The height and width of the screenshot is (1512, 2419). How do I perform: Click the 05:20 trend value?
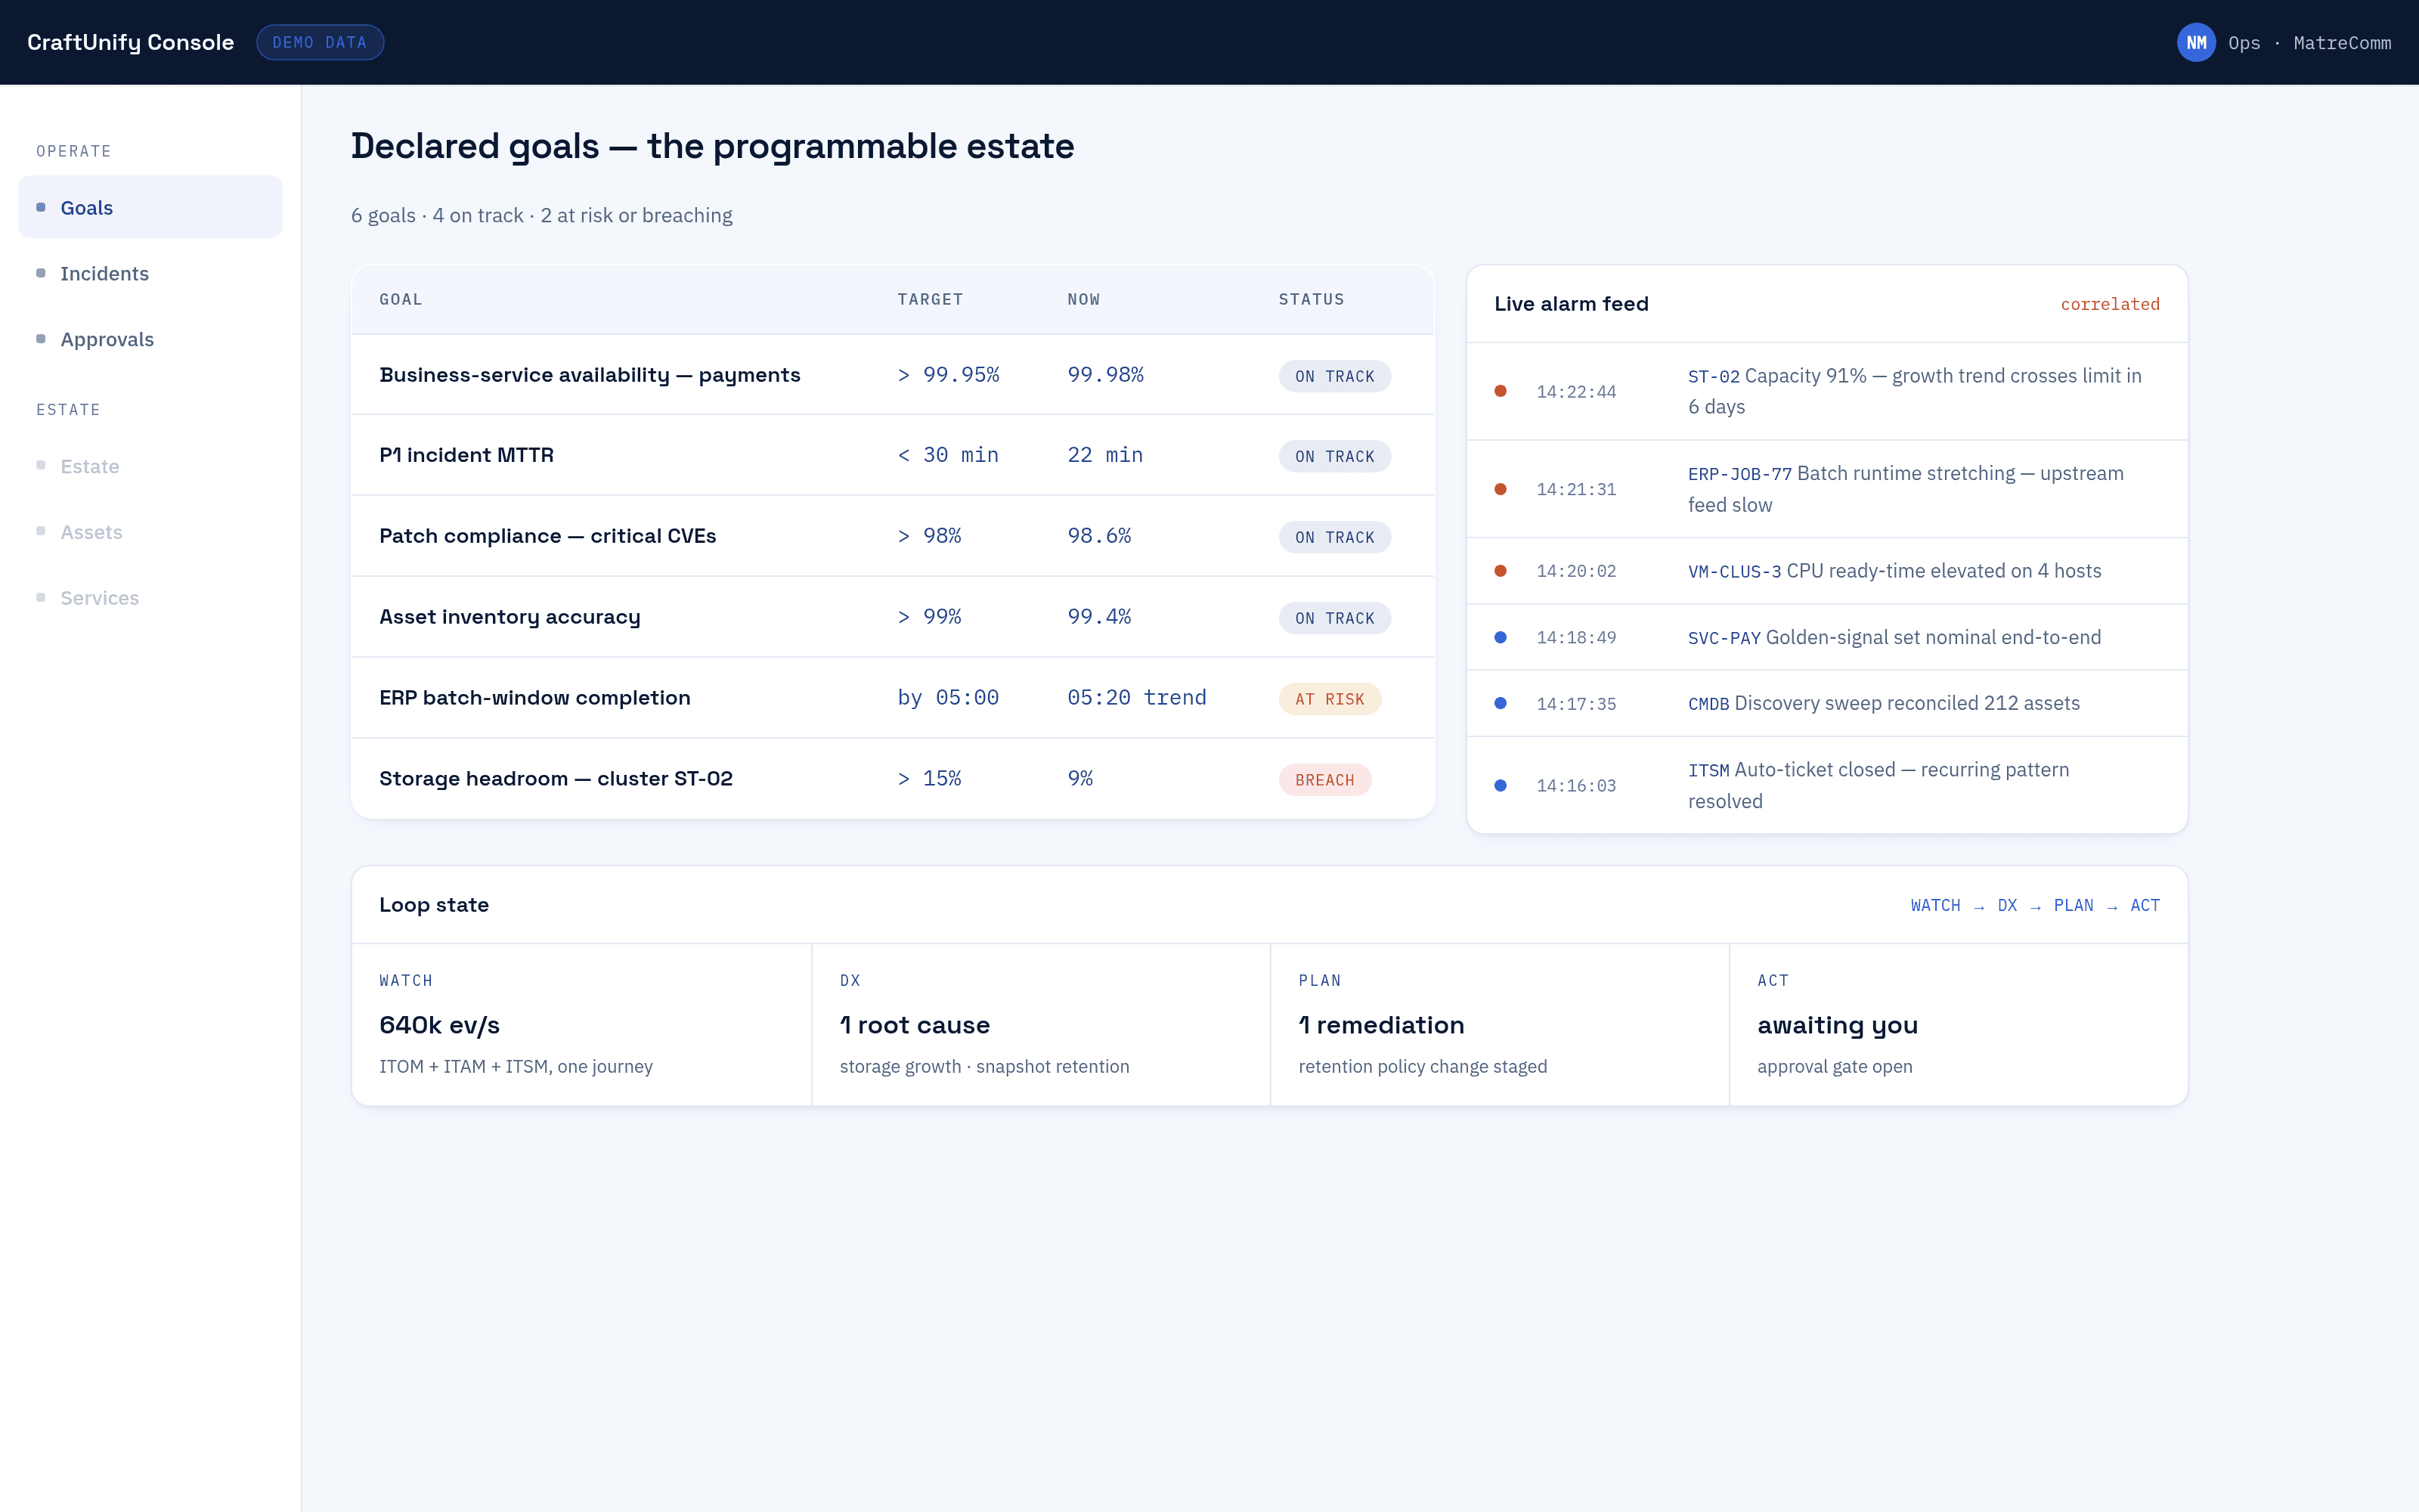click(x=1136, y=698)
